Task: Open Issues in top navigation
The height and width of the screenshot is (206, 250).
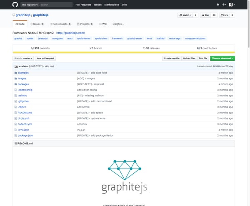Action: pos(98,5)
